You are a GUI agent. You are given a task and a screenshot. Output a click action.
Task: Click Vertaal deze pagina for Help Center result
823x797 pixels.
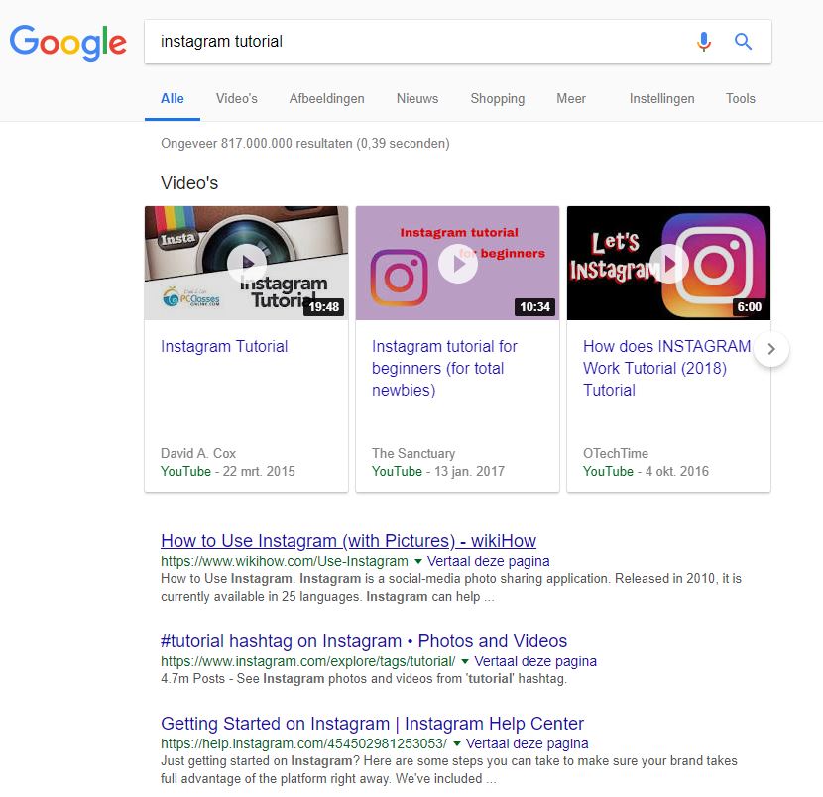pyautogui.click(x=527, y=744)
